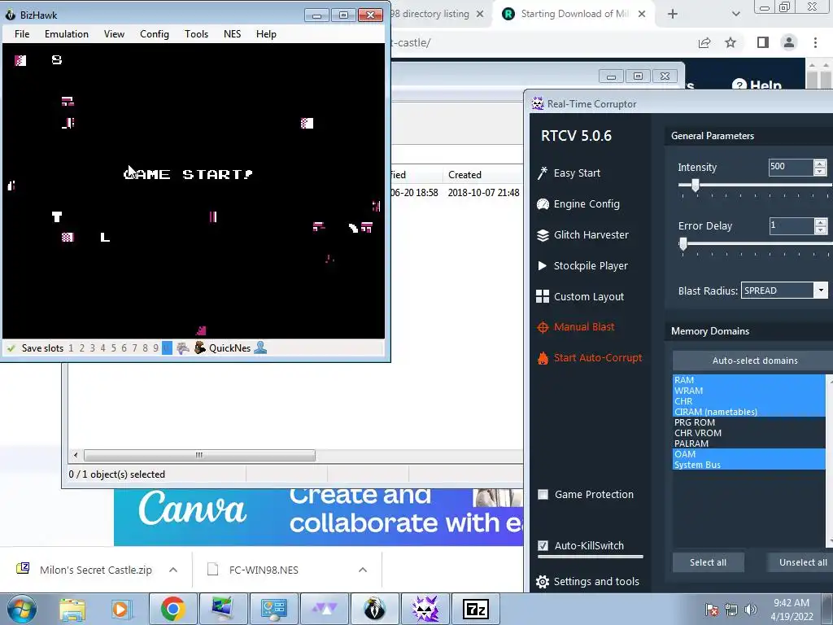
Task: Select CHR VROM memory domain
Action: click(x=749, y=433)
